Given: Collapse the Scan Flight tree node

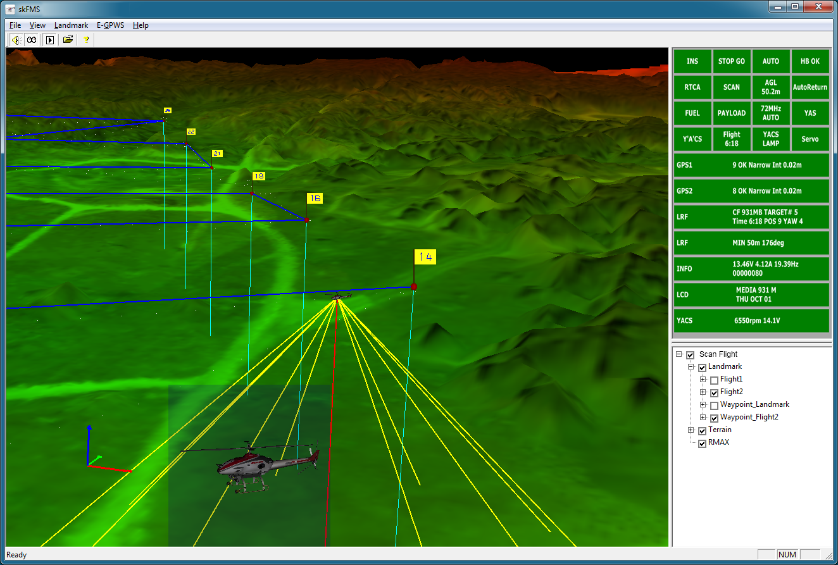Looking at the screenshot, I should (679, 354).
